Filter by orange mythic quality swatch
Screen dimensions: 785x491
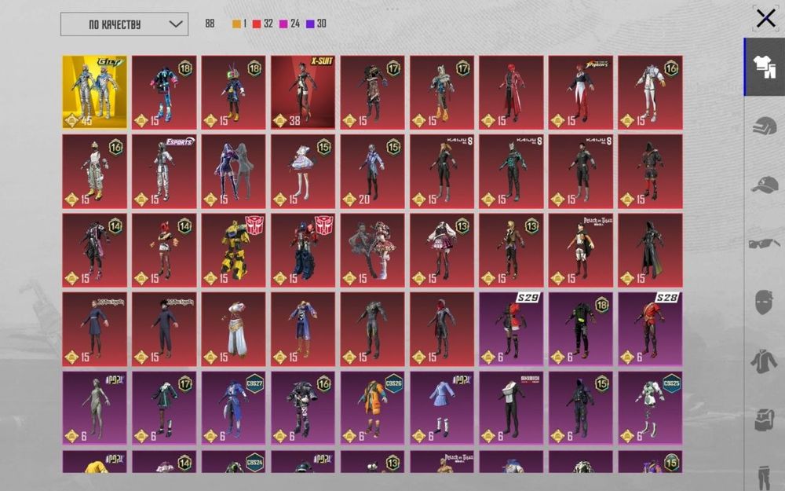tap(239, 24)
